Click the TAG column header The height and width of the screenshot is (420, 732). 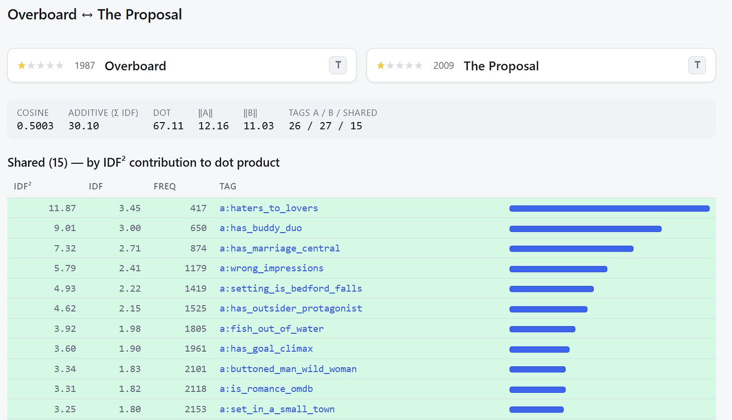pyautogui.click(x=228, y=186)
